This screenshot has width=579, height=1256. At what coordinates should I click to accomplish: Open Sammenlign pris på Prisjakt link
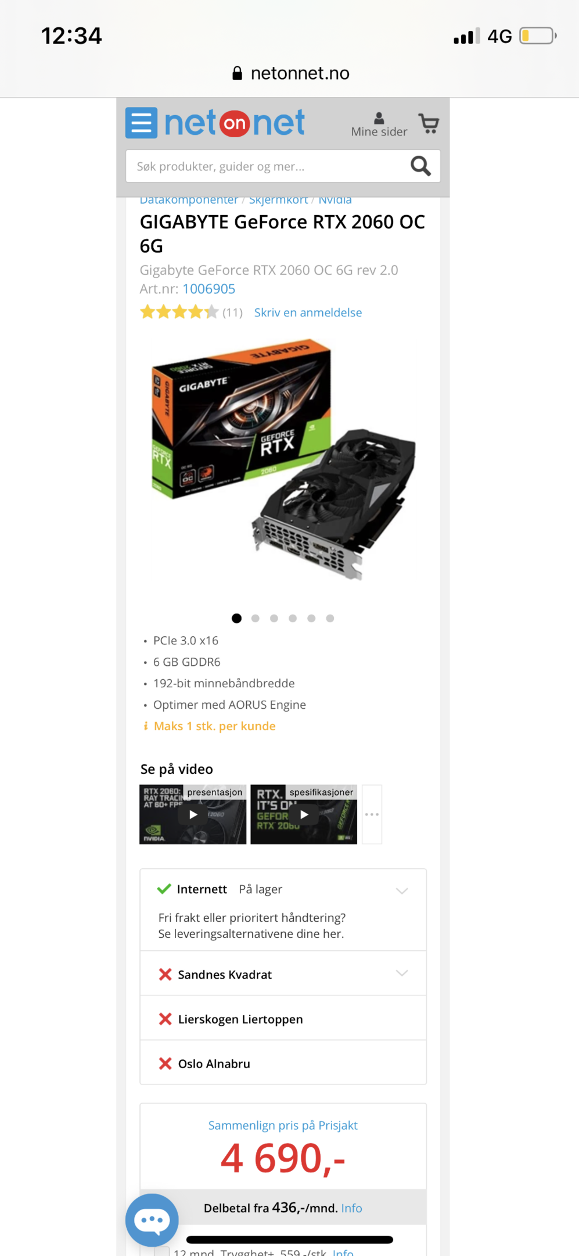point(283,1125)
